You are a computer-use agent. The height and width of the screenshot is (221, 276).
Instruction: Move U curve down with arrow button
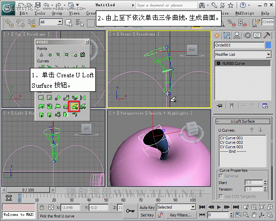[261, 130]
